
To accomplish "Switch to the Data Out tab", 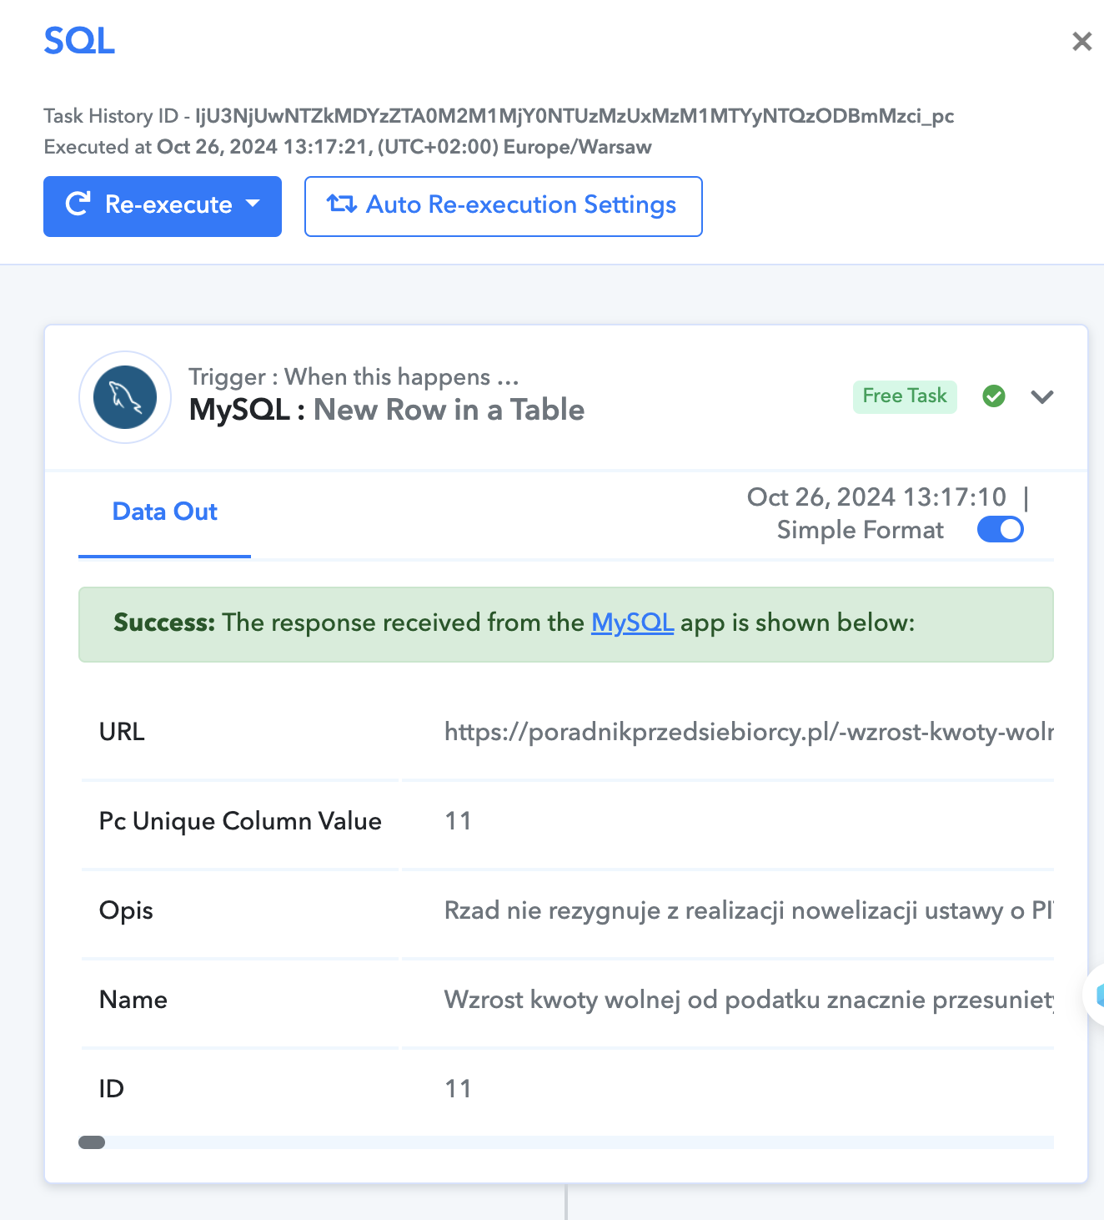I will [x=164, y=512].
